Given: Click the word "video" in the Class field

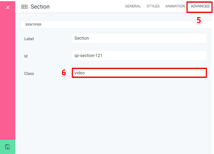Looking at the screenshot, I should click(x=79, y=73).
